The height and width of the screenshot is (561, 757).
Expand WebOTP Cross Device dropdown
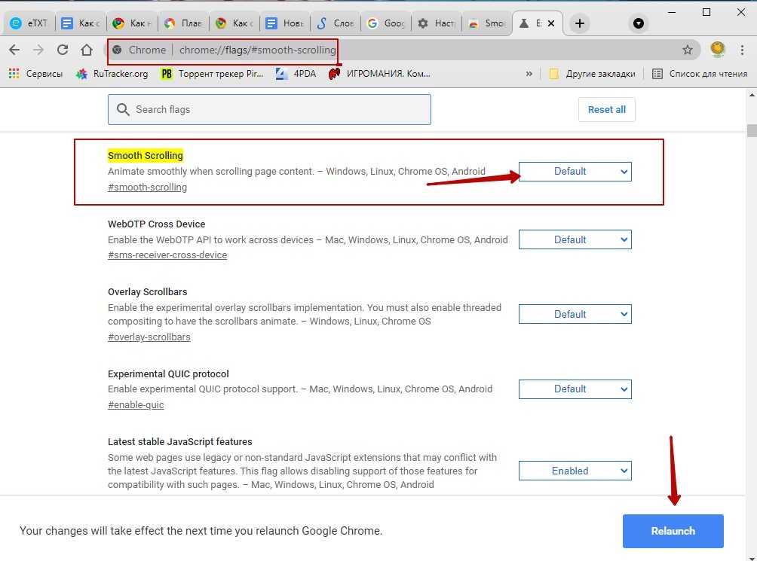tap(575, 239)
